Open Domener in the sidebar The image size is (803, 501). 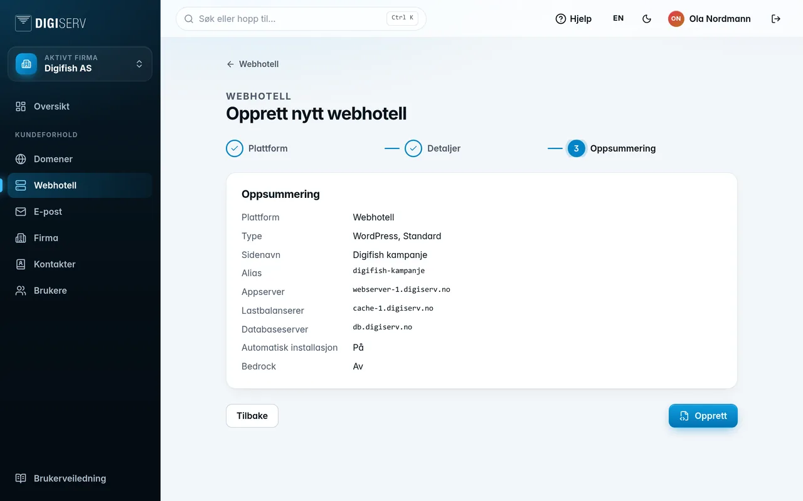point(80,159)
